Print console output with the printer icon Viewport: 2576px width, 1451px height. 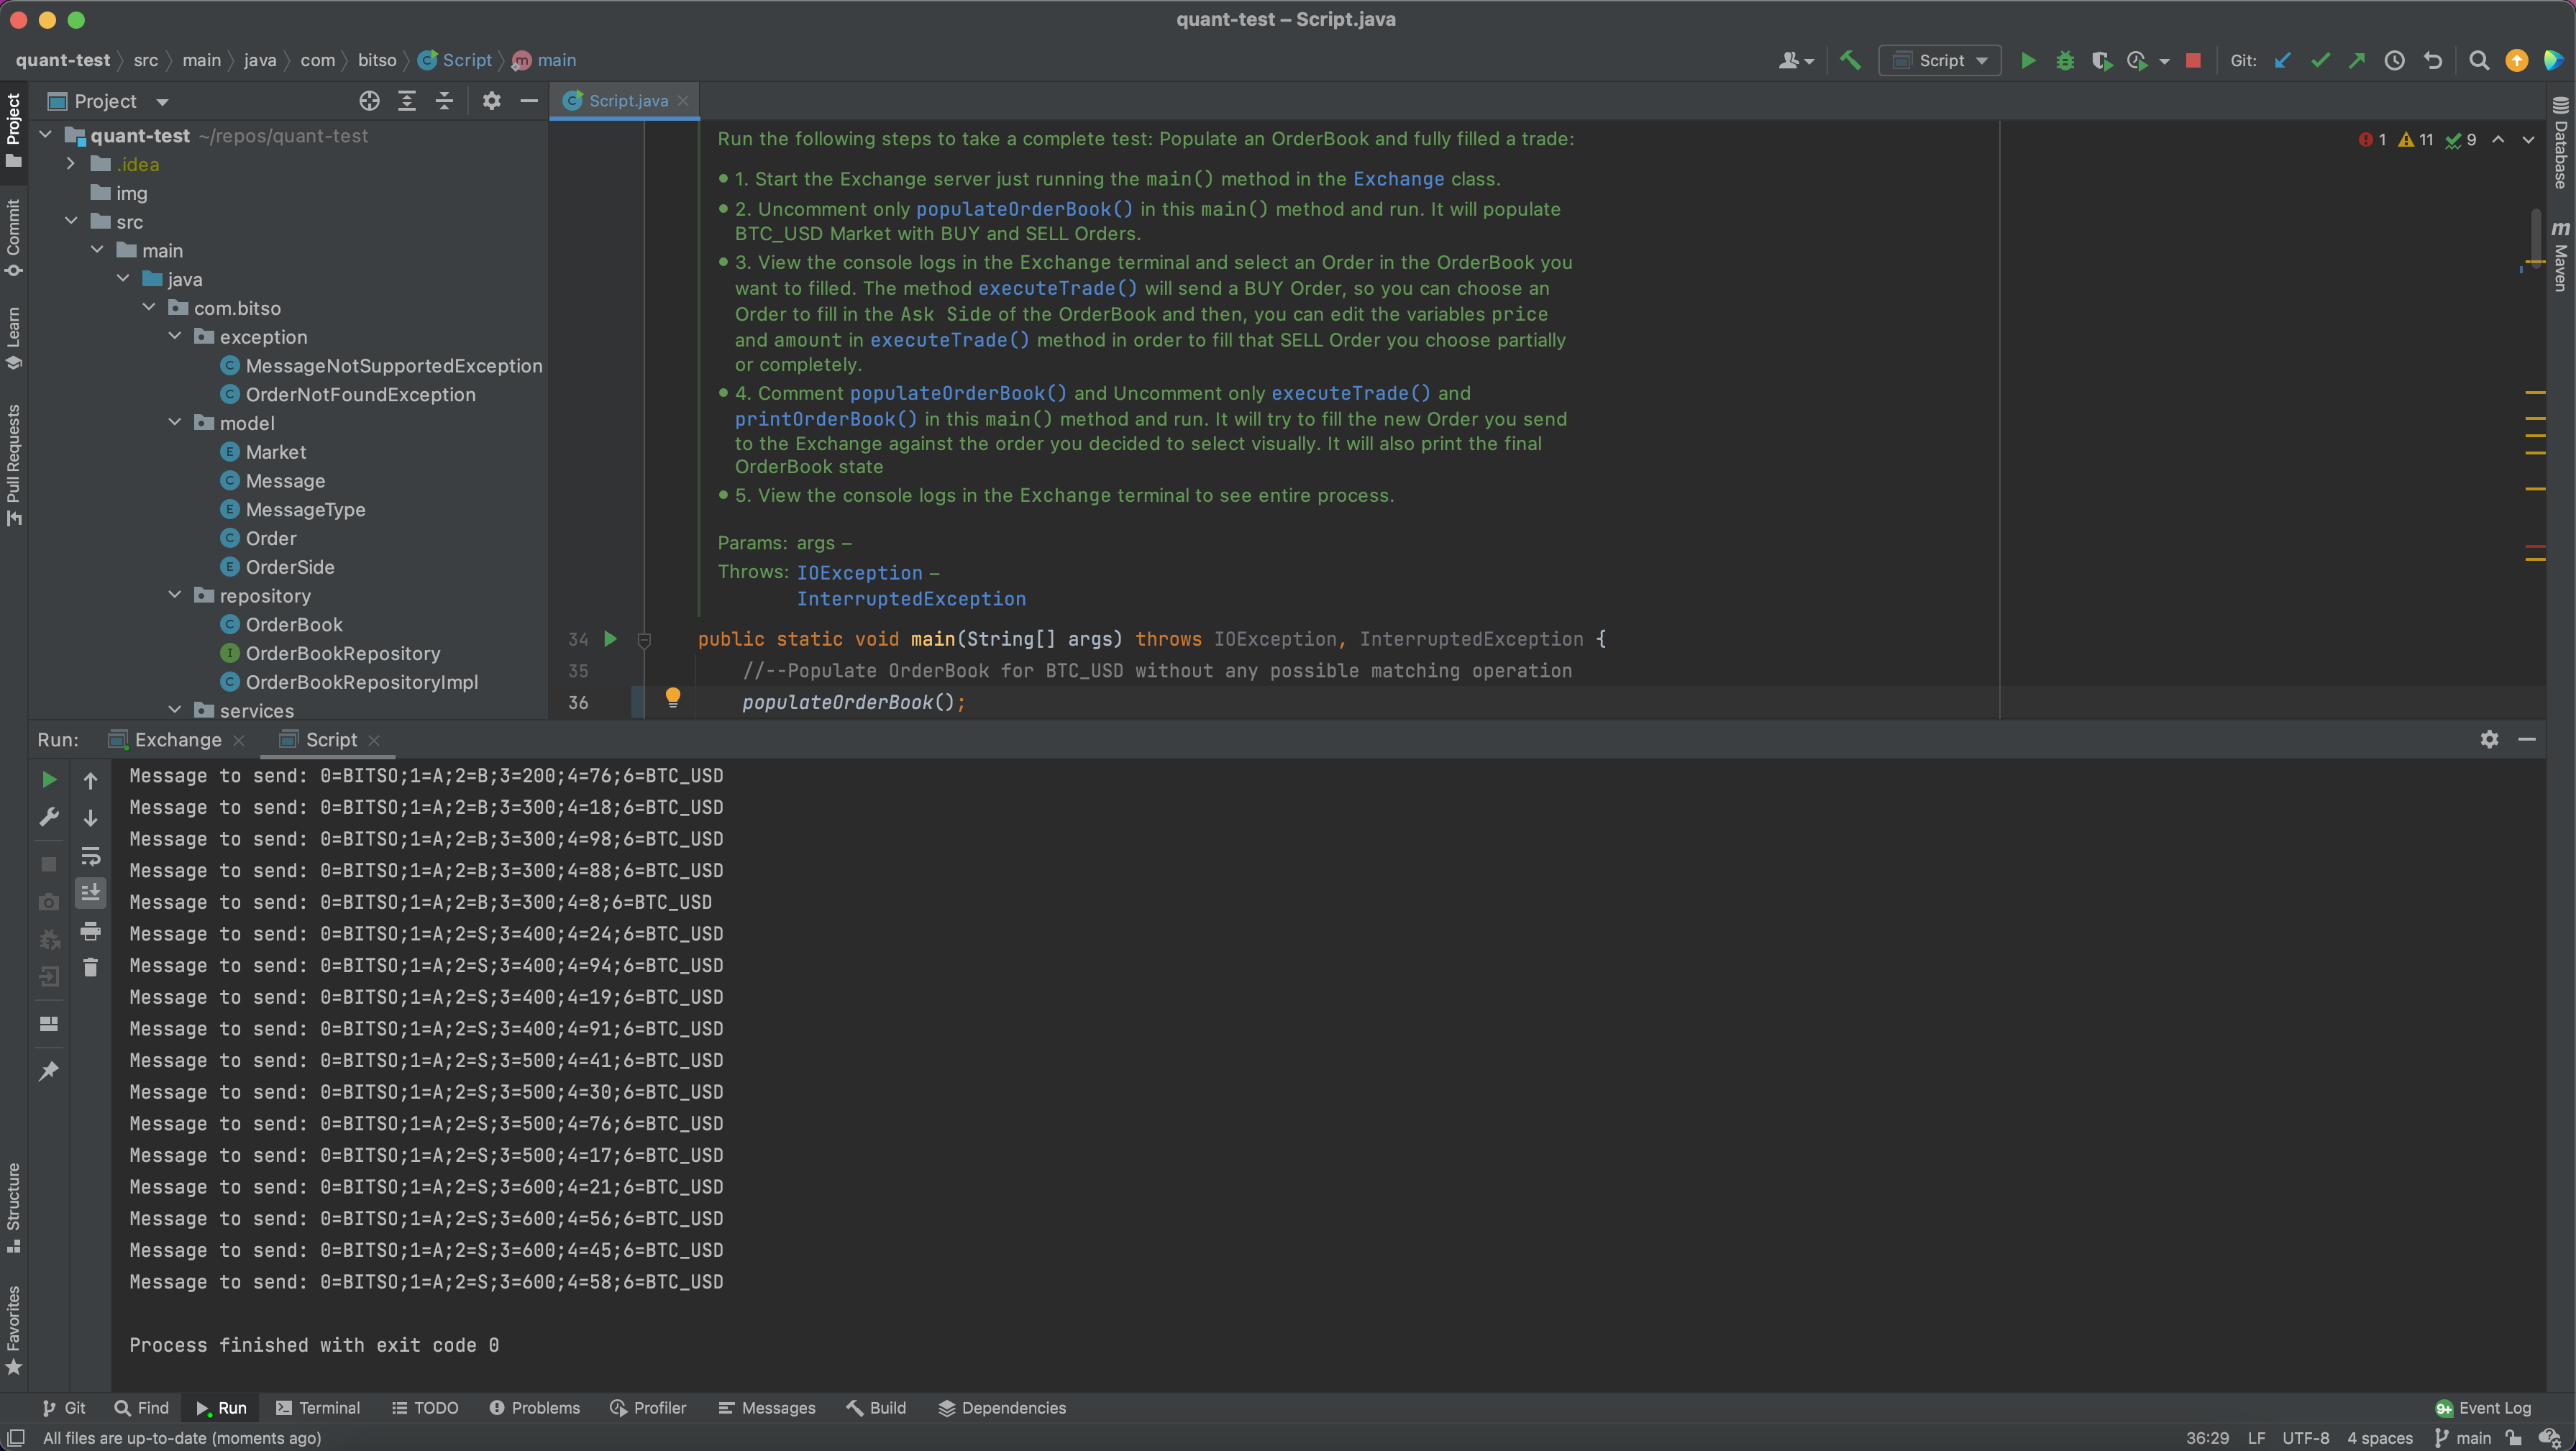pyautogui.click(x=90, y=931)
